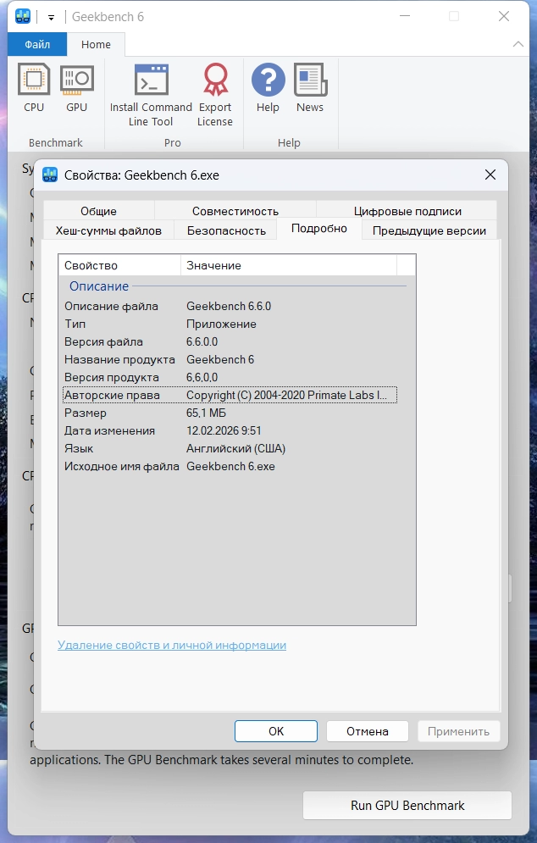
Task: Click the 65,1 МБ size value
Action: point(207,413)
